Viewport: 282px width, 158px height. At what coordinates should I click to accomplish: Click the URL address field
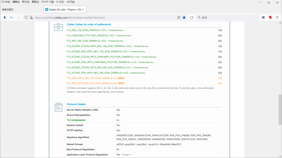click(x=104, y=18)
